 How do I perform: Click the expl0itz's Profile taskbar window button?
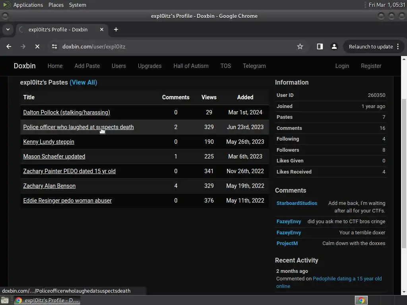click(47, 300)
